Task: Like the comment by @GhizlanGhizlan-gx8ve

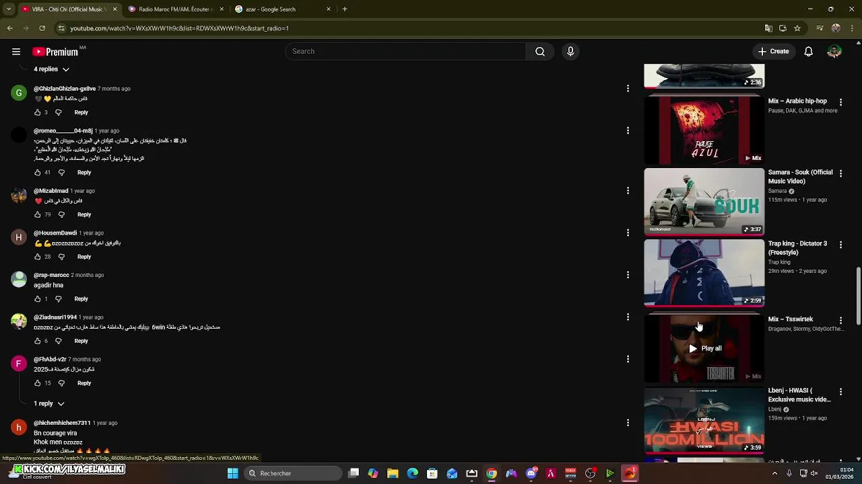Action: (x=38, y=112)
